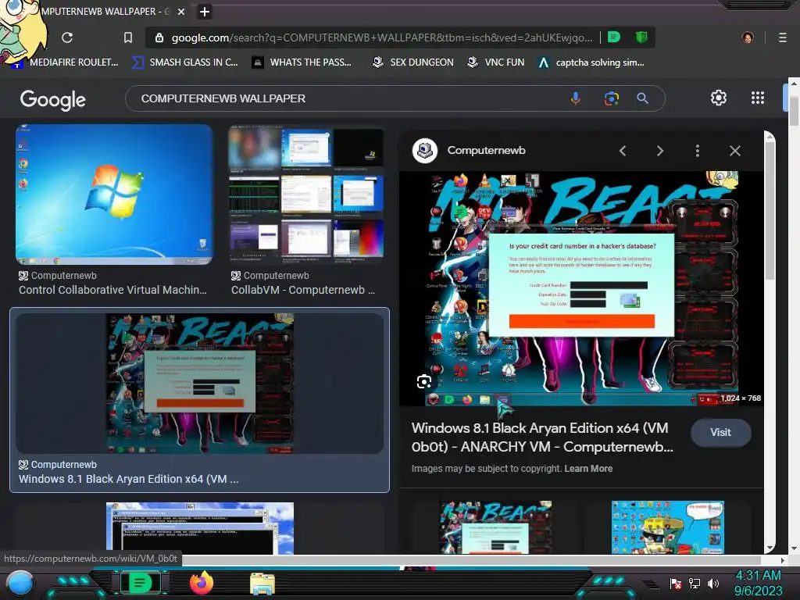This screenshot has height=600, width=800.
Task: Open the related Mr Beast thumbnail below preview
Action: (495, 527)
